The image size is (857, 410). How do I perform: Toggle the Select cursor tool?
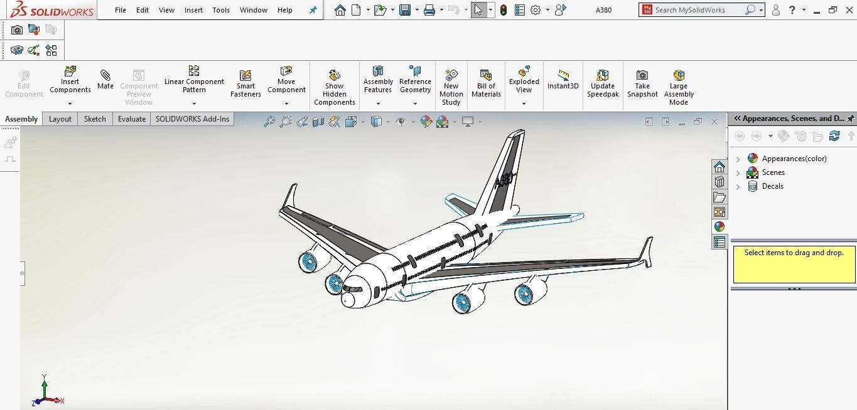tap(478, 10)
